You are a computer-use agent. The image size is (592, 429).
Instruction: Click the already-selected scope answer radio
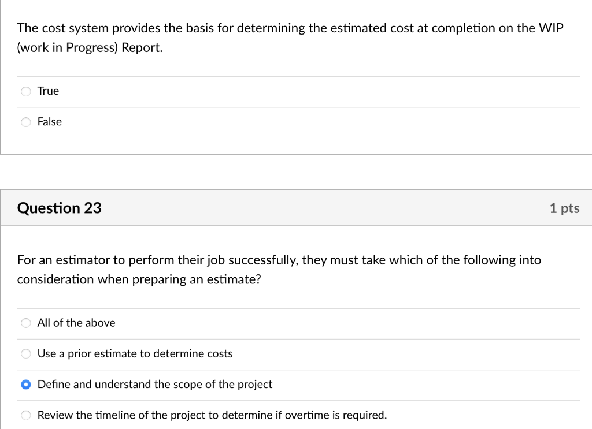click(x=25, y=384)
